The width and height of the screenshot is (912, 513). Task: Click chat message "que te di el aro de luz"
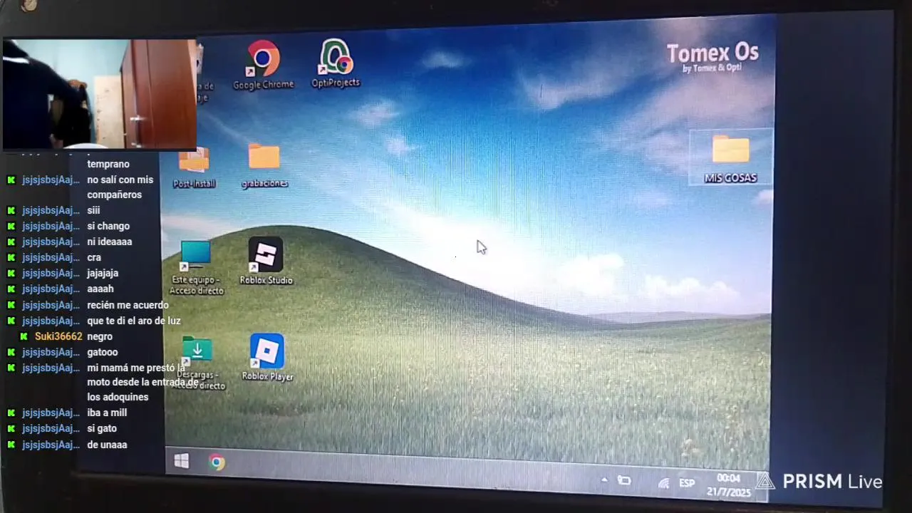click(x=134, y=321)
